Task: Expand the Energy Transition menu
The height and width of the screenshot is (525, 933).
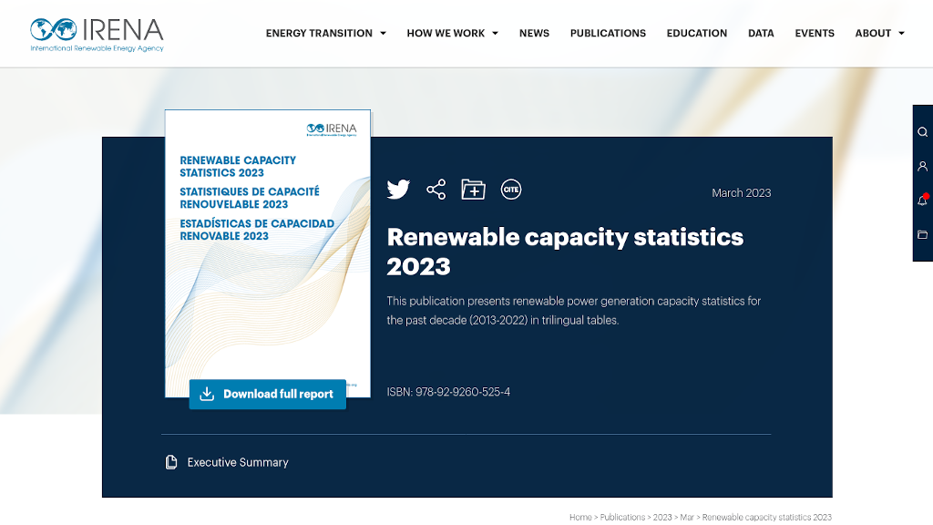Action: (x=325, y=34)
